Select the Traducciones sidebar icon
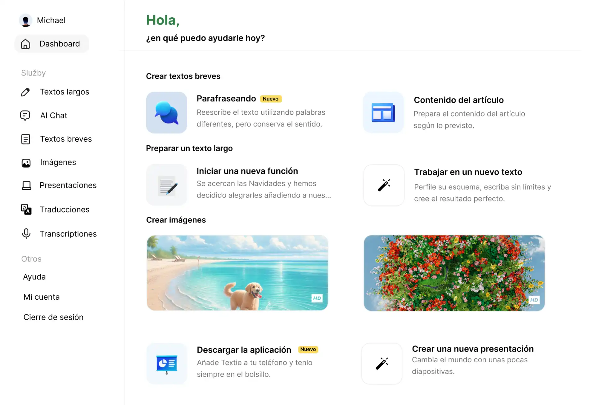 pos(25,209)
